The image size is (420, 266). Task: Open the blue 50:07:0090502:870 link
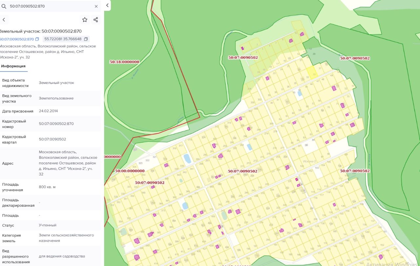point(16,39)
